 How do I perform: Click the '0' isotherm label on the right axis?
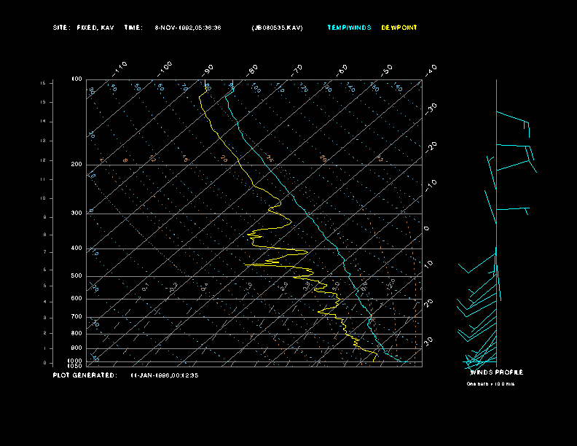[x=426, y=229]
